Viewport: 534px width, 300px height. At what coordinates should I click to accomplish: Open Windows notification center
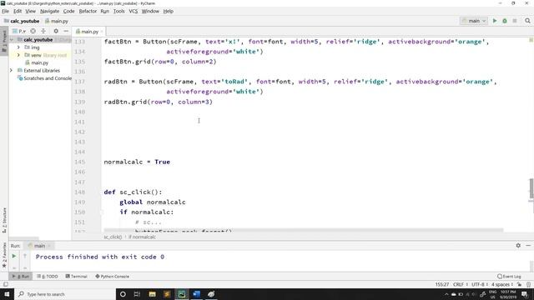coord(525,294)
